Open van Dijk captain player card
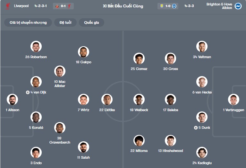The height and width of the screenshot is (168, 246). pos(36,82)
